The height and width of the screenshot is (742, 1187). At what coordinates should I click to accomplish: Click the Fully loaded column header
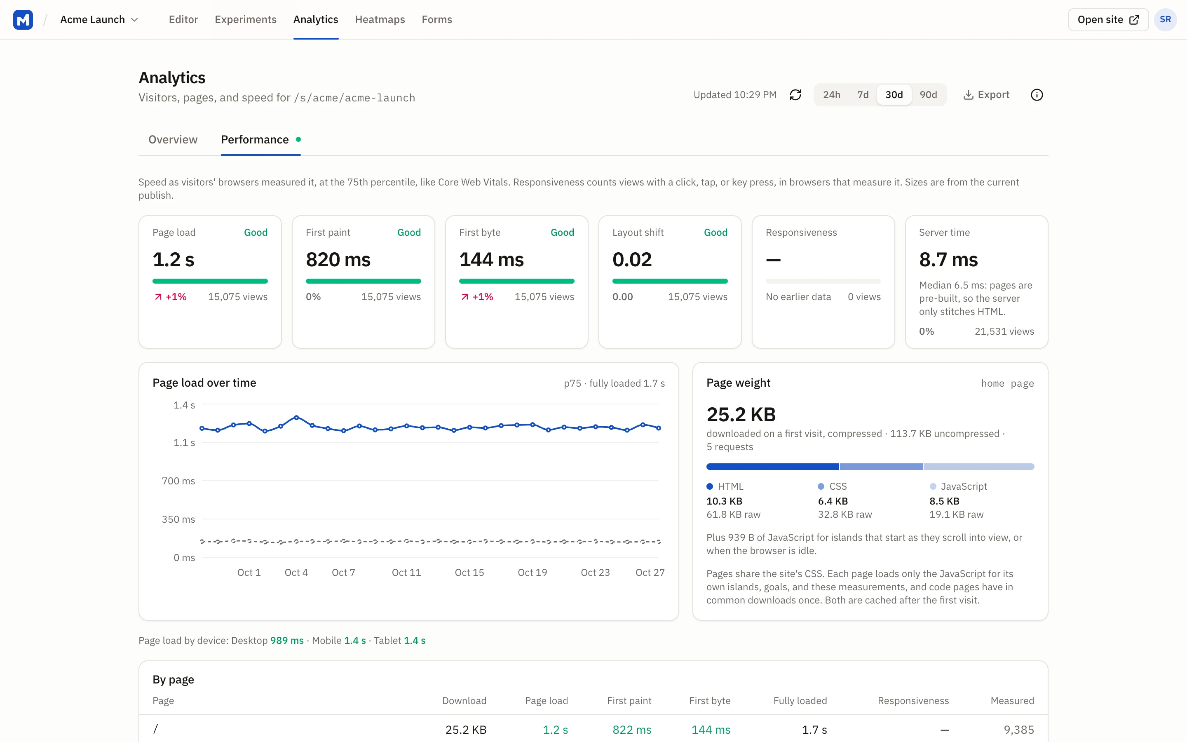pyautogui.click(x=800, y=701)
